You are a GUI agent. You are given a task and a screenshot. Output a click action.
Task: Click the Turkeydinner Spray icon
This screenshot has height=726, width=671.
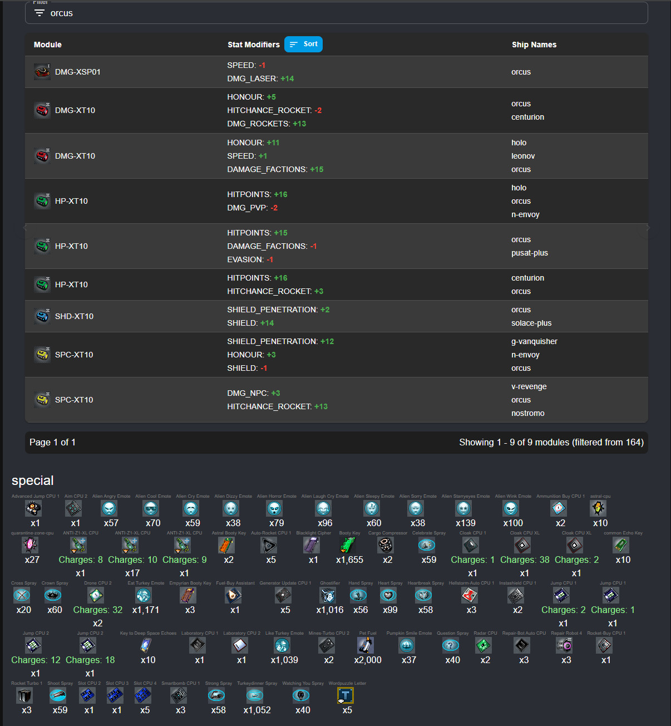pos(255,695)
